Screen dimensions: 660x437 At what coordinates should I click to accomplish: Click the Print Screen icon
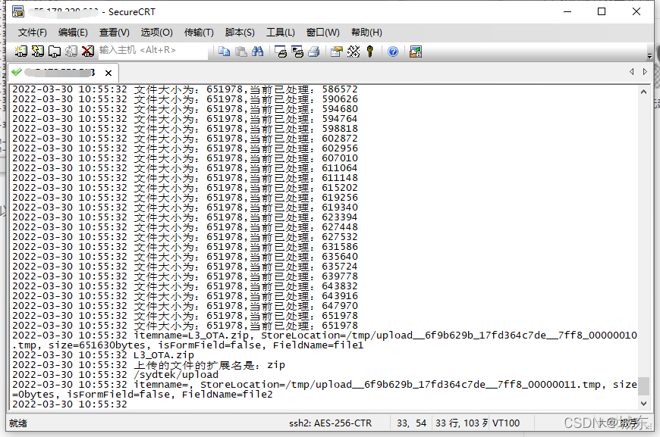coord(281,52)
